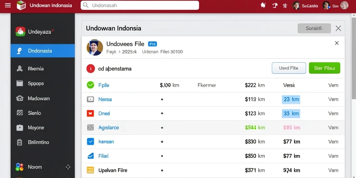Toggle the green checkmark next to Fplle
This screenshot has height=178, width=356.
[90, 85]
